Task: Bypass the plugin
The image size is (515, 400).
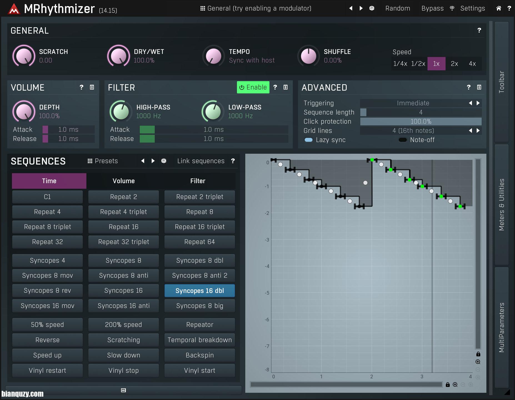Action: (432, 8)
